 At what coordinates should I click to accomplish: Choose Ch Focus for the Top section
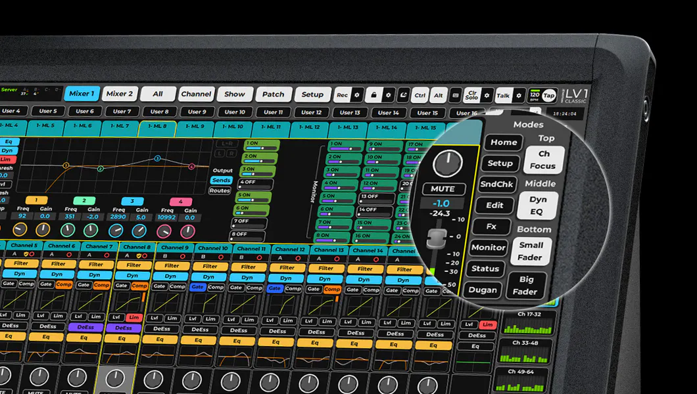pyautogui.click(x=543, y=160)
